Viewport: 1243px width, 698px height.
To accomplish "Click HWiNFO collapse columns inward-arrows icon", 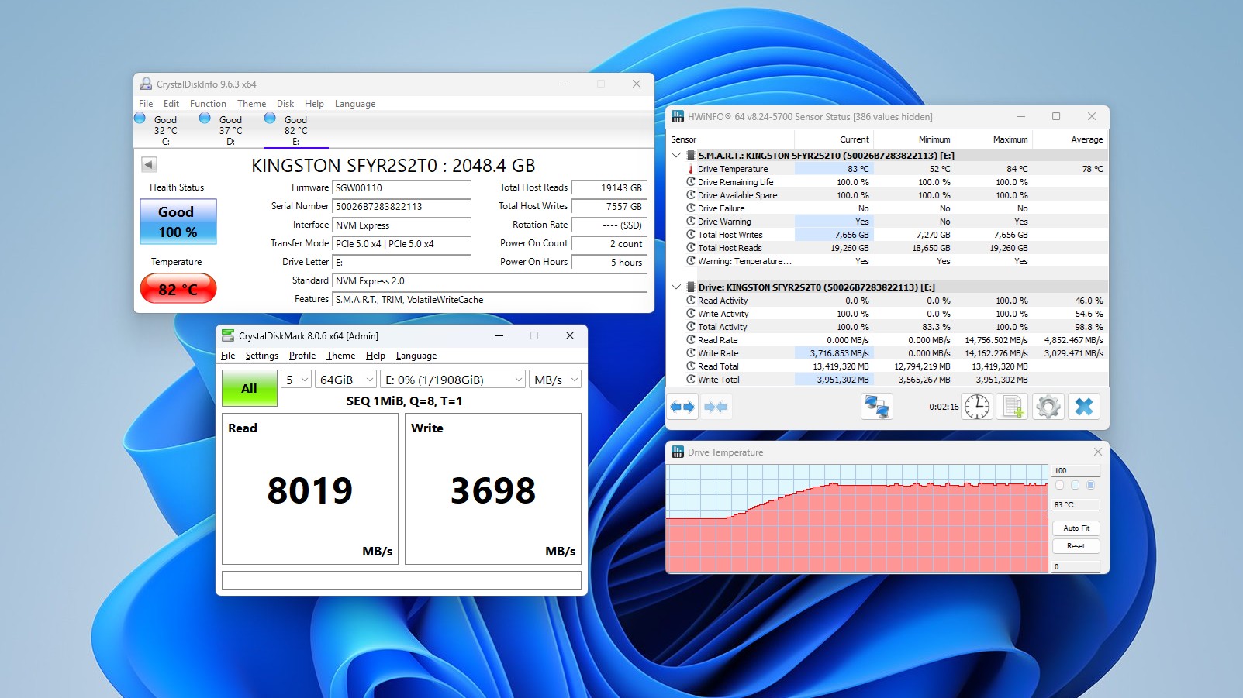I will (x=716, y=407).
